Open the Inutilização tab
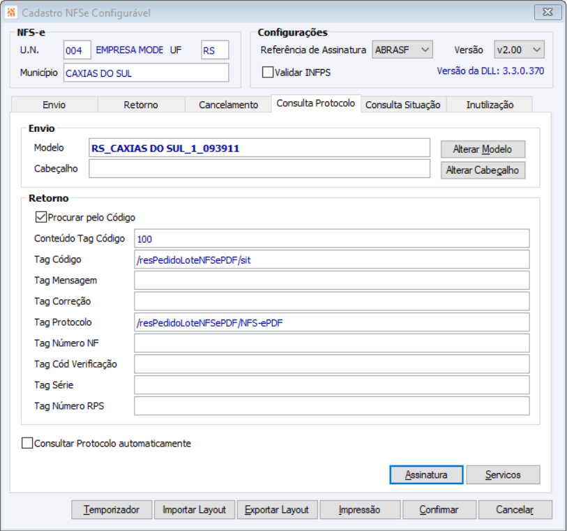Image resolution: width=567 pixels, height=531 pixels. click(490, 105)
